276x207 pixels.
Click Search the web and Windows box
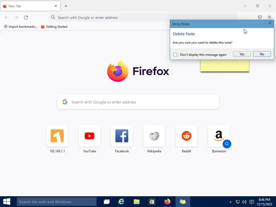point(57,202)
